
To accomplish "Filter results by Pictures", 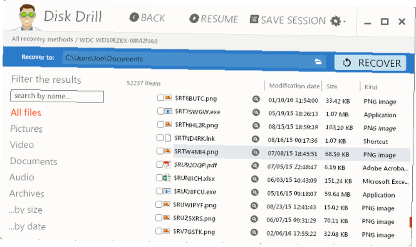I will [x=26, y=128].
